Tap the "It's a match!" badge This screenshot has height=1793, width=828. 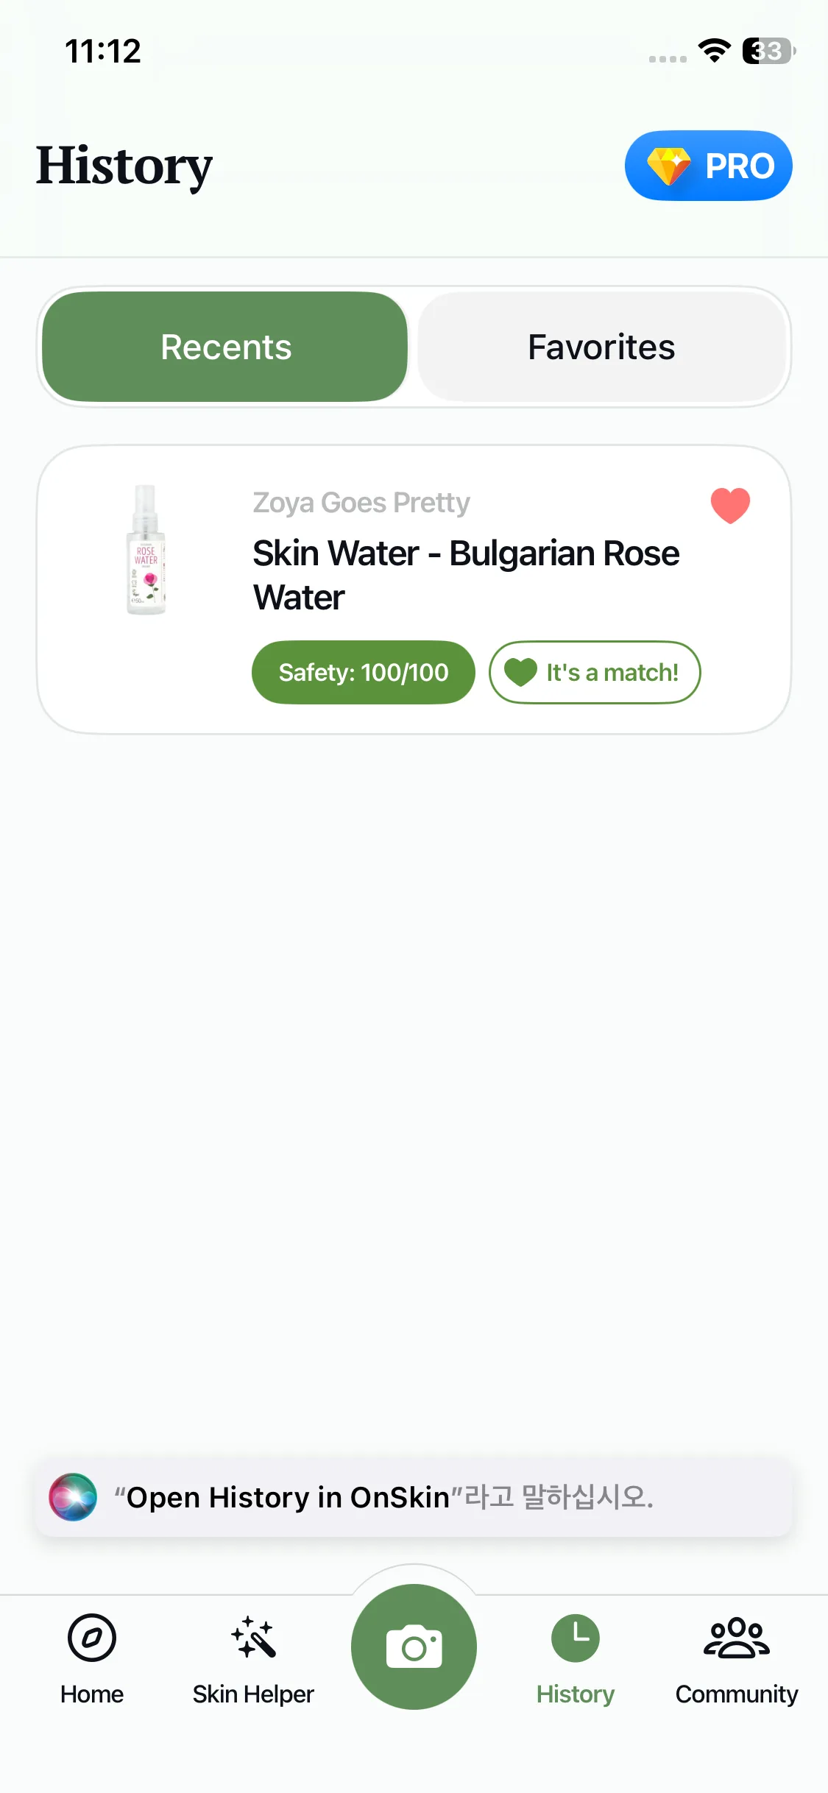coord(595,672)
